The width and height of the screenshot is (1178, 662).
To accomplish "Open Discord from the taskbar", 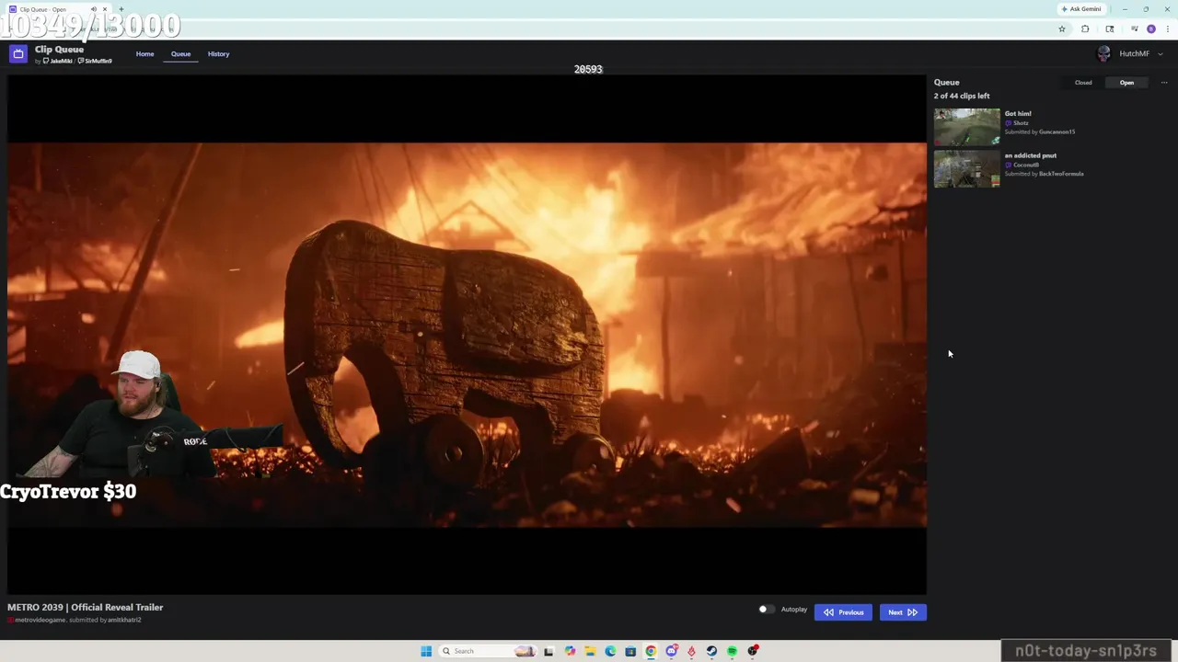I will click(671, 651).
